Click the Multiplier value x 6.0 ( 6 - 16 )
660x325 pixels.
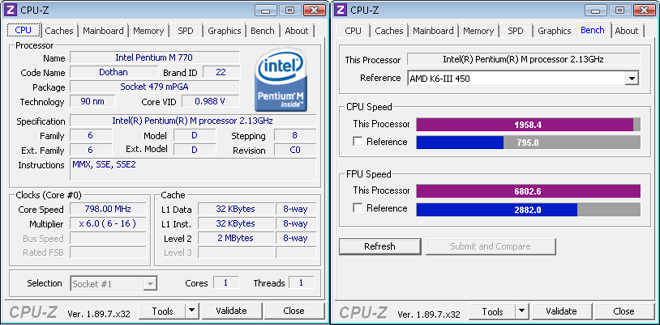pos(108,224)
